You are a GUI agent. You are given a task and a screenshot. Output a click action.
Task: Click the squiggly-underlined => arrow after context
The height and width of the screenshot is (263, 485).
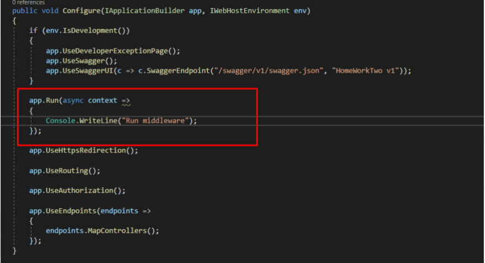[x=126, y=101]
